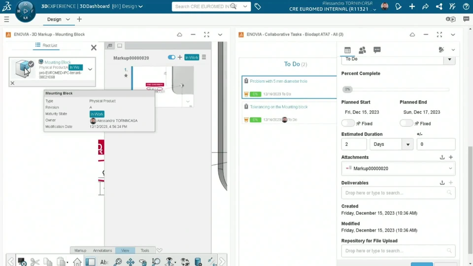Click the Normal View eye icon

170,262
